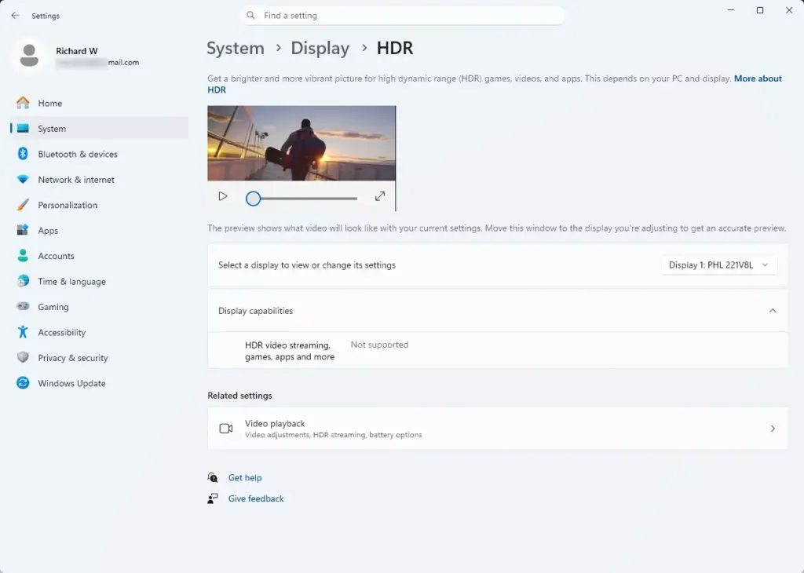This screenshot has height=573, width=804.
Task: Click the Network wifi icon
Action: pyautogui.click(x=23, y=180)
